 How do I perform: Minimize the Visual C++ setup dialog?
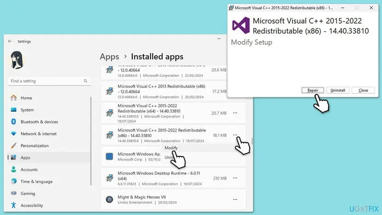[342, 8]
